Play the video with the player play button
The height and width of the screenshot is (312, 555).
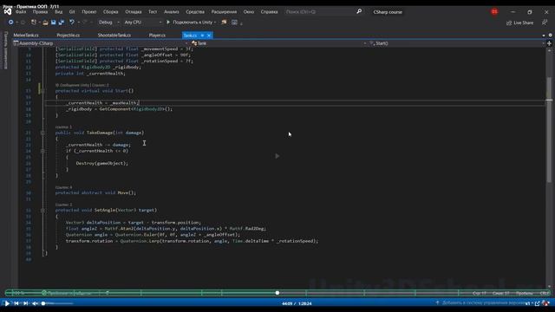point(7,303)
